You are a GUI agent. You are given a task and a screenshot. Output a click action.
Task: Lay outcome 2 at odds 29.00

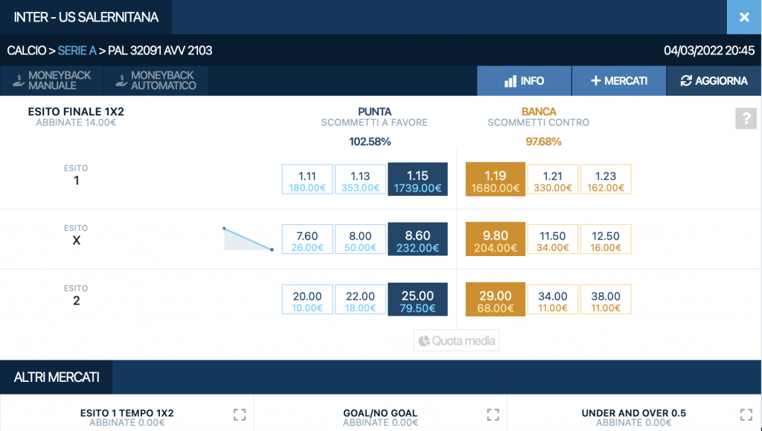[495, 299]
